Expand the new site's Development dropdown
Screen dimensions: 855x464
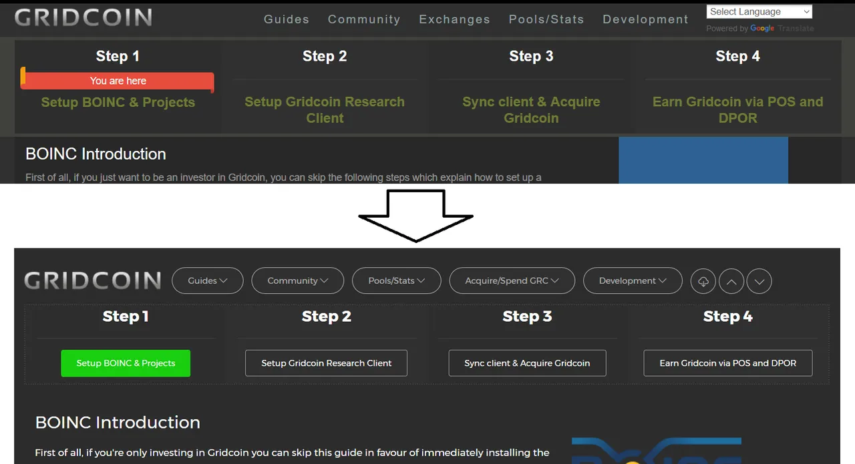coord(633,280)
